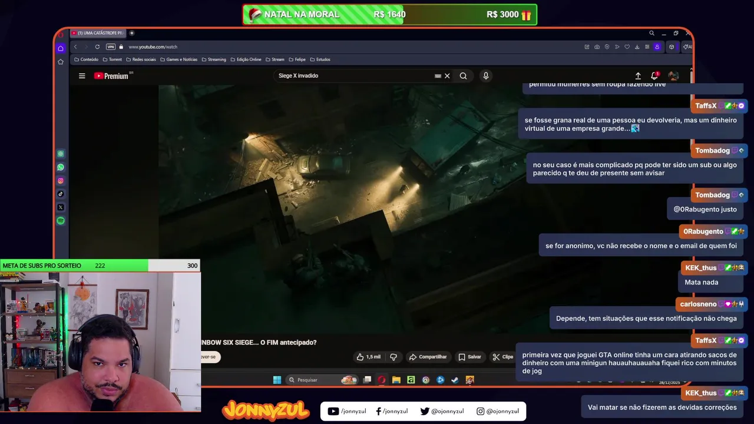The height and width of the screenshot is (424, 754).
Task: Open the Opera sidebar bookmarks star icon
Action: [x=61, y=61]
